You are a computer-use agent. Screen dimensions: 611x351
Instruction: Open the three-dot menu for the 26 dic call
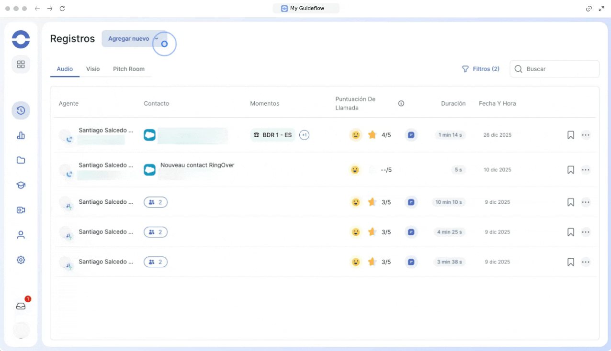tap(586, 135)
